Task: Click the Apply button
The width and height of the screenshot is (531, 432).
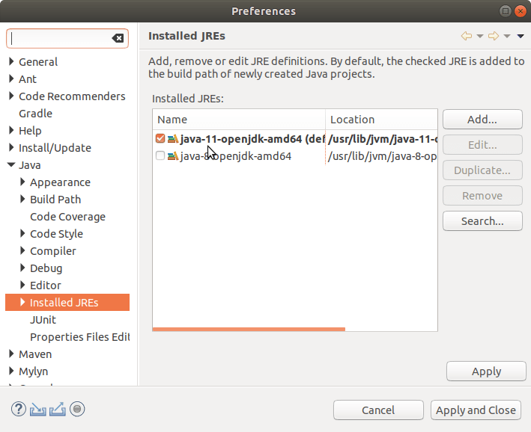Action: pos(486,371)
